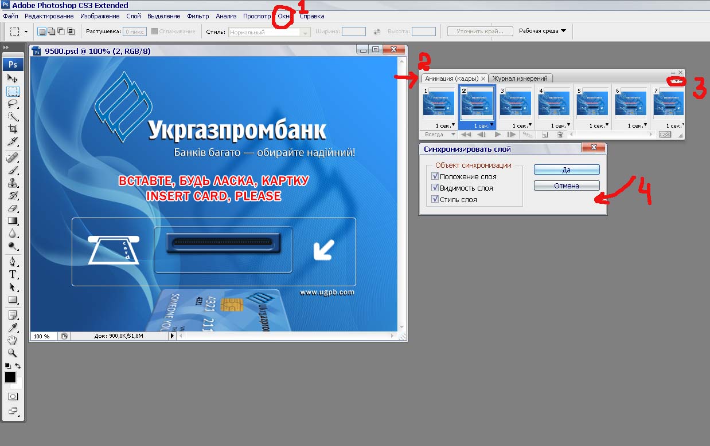
Task: Select the Gradient tool
Action: coord(13,221)
